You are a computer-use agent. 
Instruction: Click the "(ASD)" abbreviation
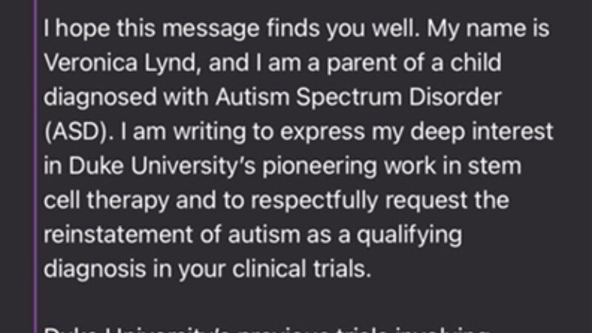click(79, 132)
